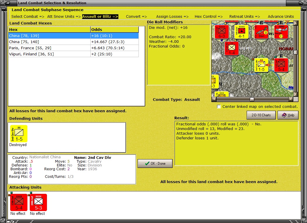Open the 2-D-10 Charts
The image size is (307, 223).
(x=261, y=115)
